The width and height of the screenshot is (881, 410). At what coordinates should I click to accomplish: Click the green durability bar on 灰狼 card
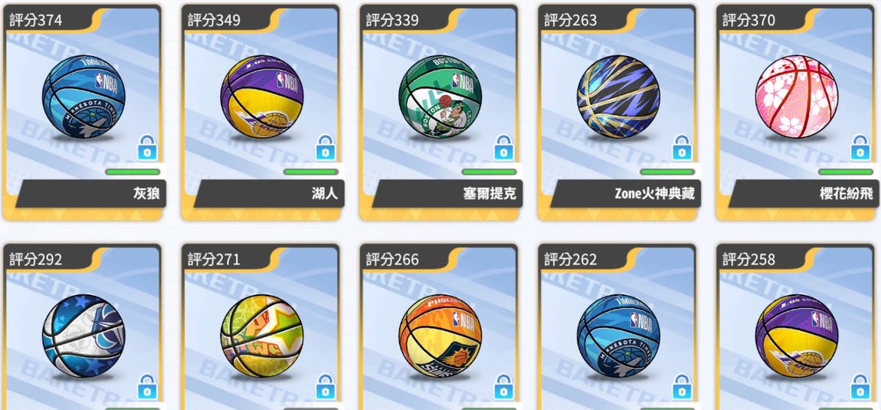tap(133, 172)
